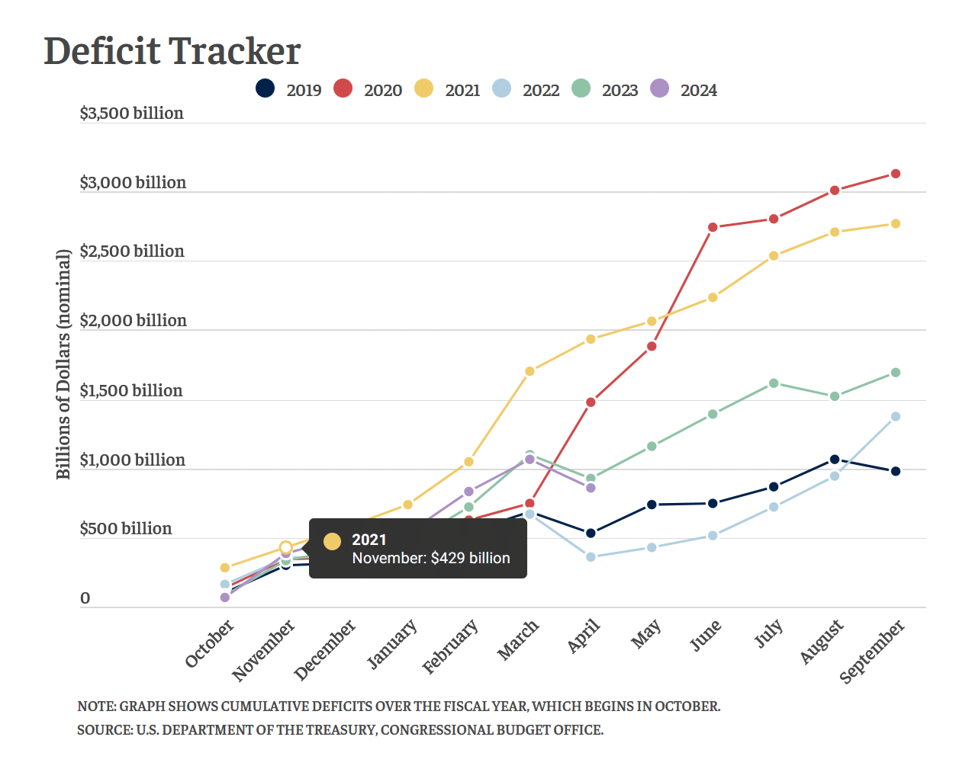Select the 2020 September data point
Screen dimensions: 972x769
[x=896, y=174]
